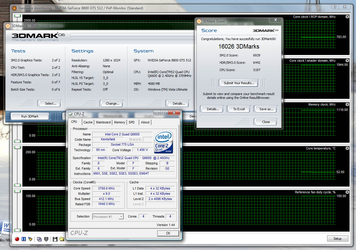The width and height of the screenshot is (356, 250).
Task: Click the Code Name value Kentsfield
Action: point(108,139)
